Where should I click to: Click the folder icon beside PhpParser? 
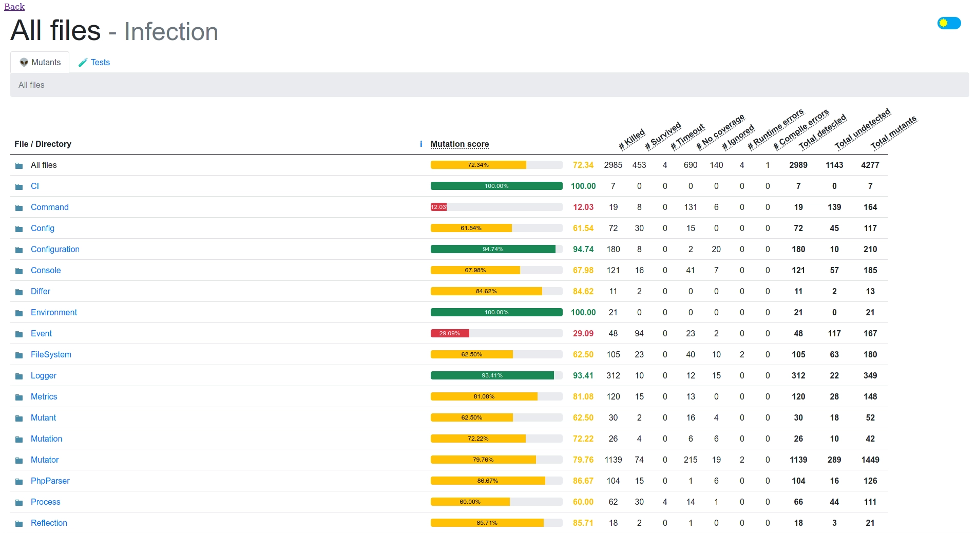pyautogui.click(x=19, y=482)
